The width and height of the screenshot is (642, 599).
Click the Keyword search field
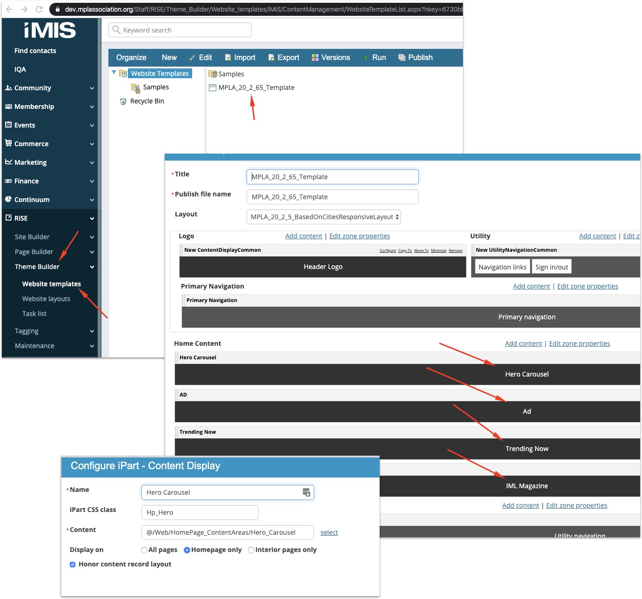[180, 30]
